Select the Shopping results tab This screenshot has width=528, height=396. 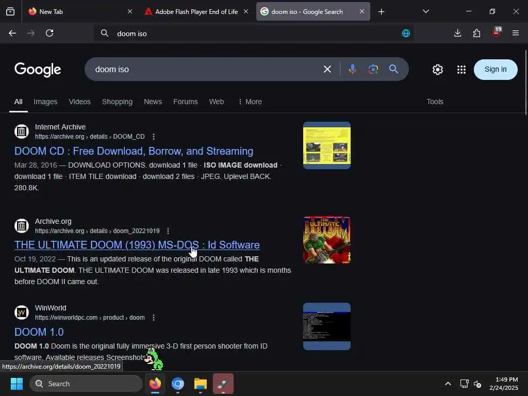117,102
